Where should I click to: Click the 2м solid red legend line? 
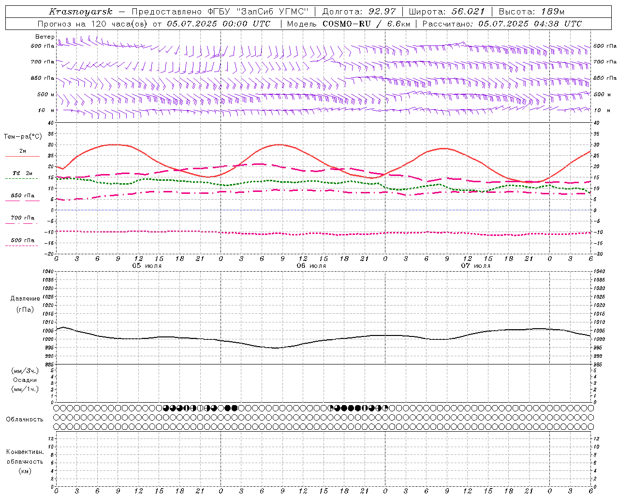[x=22, y=157]
